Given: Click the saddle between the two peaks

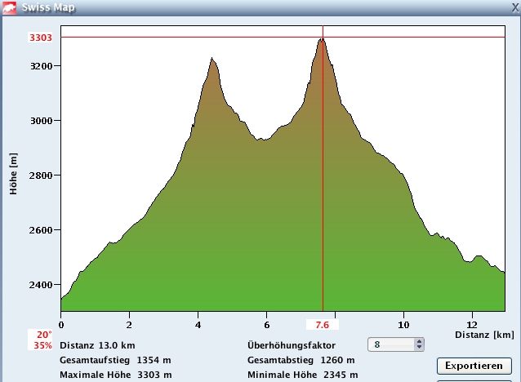Looking at the screenshot, I should coord(261,139).
